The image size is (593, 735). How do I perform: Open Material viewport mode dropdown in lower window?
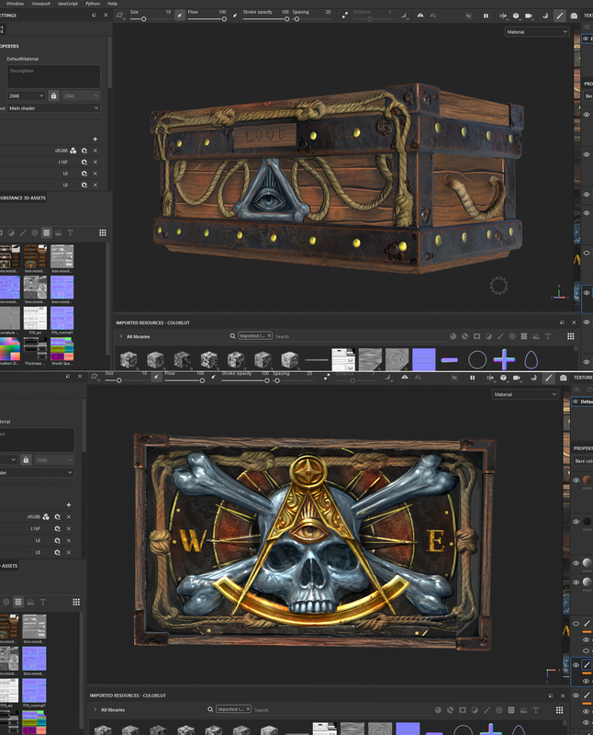coord(525,394)
